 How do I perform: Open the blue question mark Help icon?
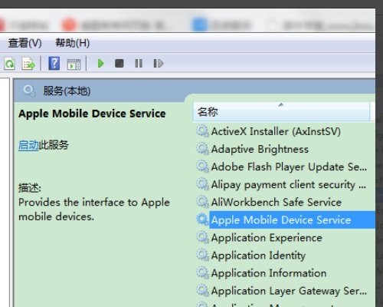click(x=54, y=63)
